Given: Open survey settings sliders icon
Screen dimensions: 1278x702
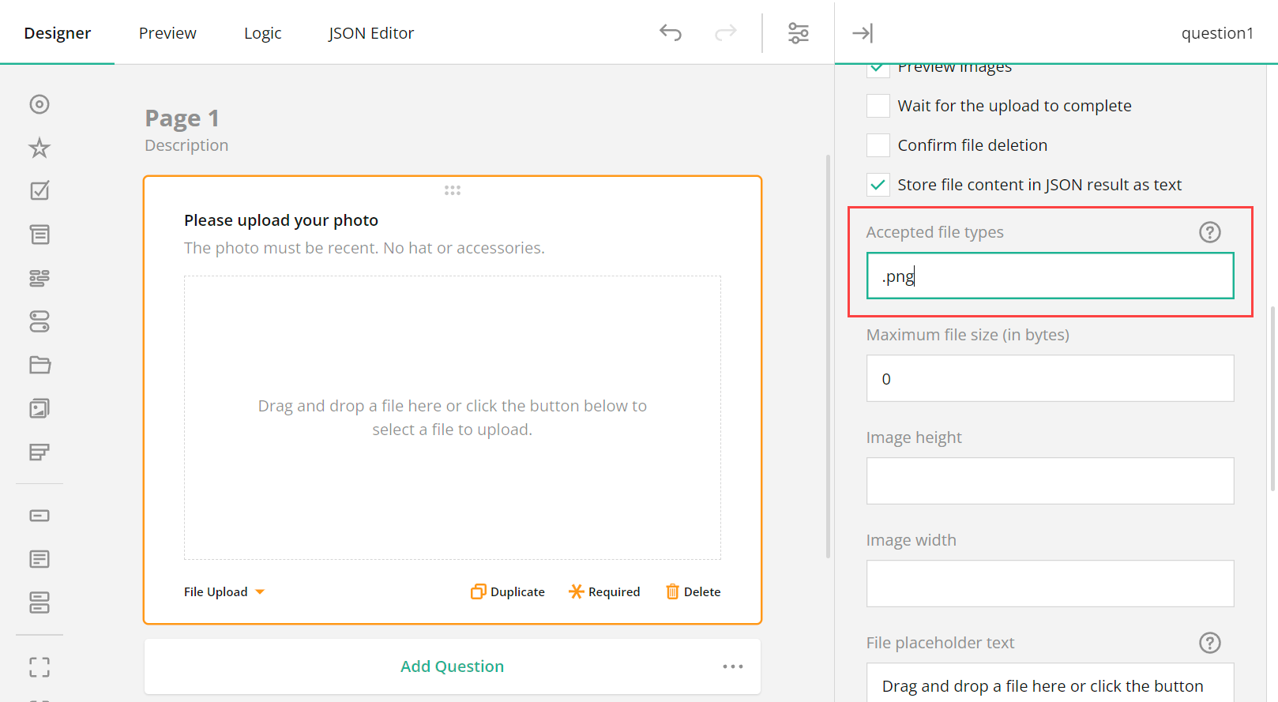Looking at the screenshot, I should coord(799,32).
